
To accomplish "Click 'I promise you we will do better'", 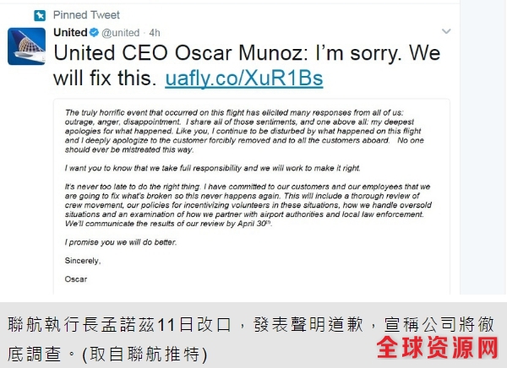I will [121, 242].
